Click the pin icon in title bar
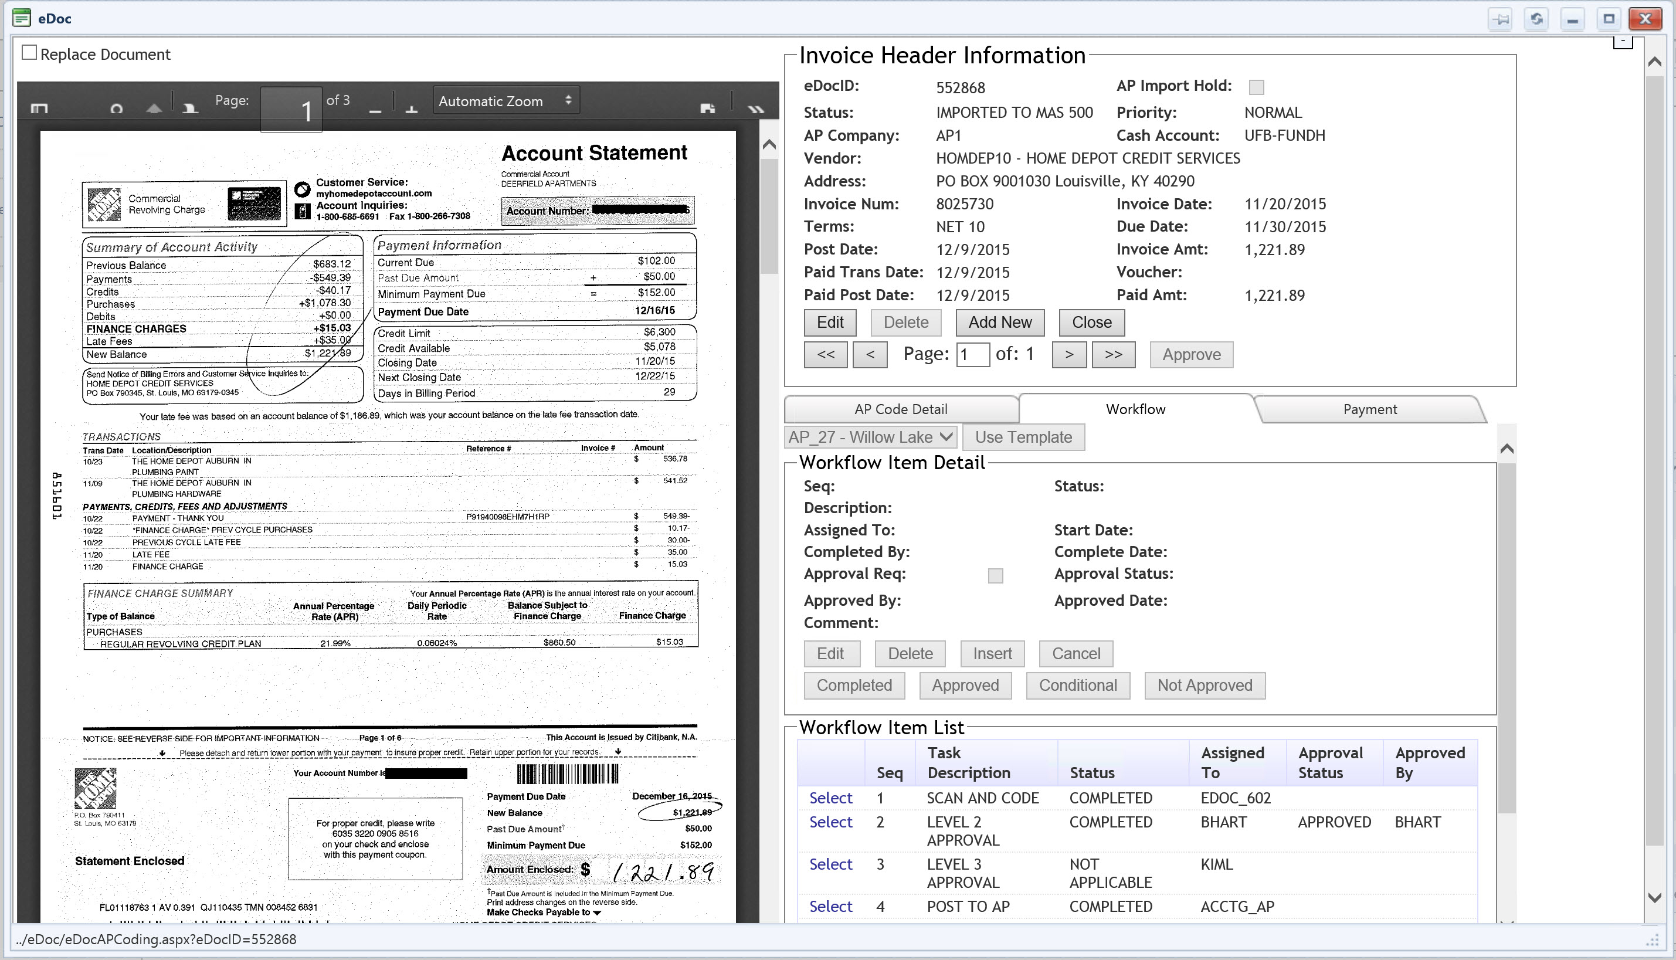The image size is (1676, 960). tap(1501, 19)
